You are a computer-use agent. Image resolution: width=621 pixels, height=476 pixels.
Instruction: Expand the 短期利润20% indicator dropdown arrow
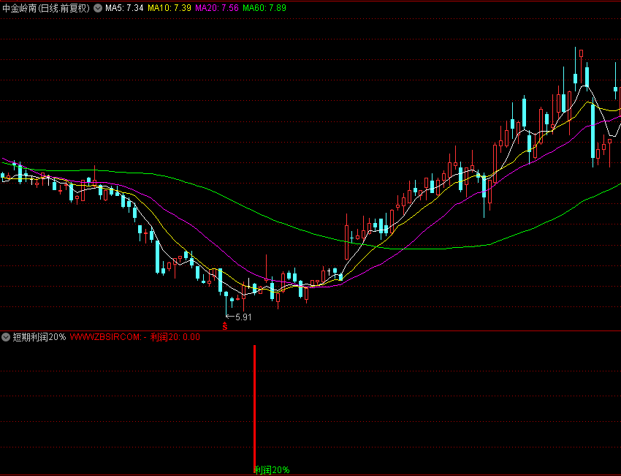click(x=7, y=337)
